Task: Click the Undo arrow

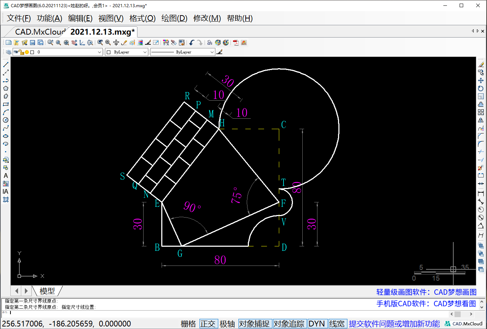Action: (x=192, y=43)
